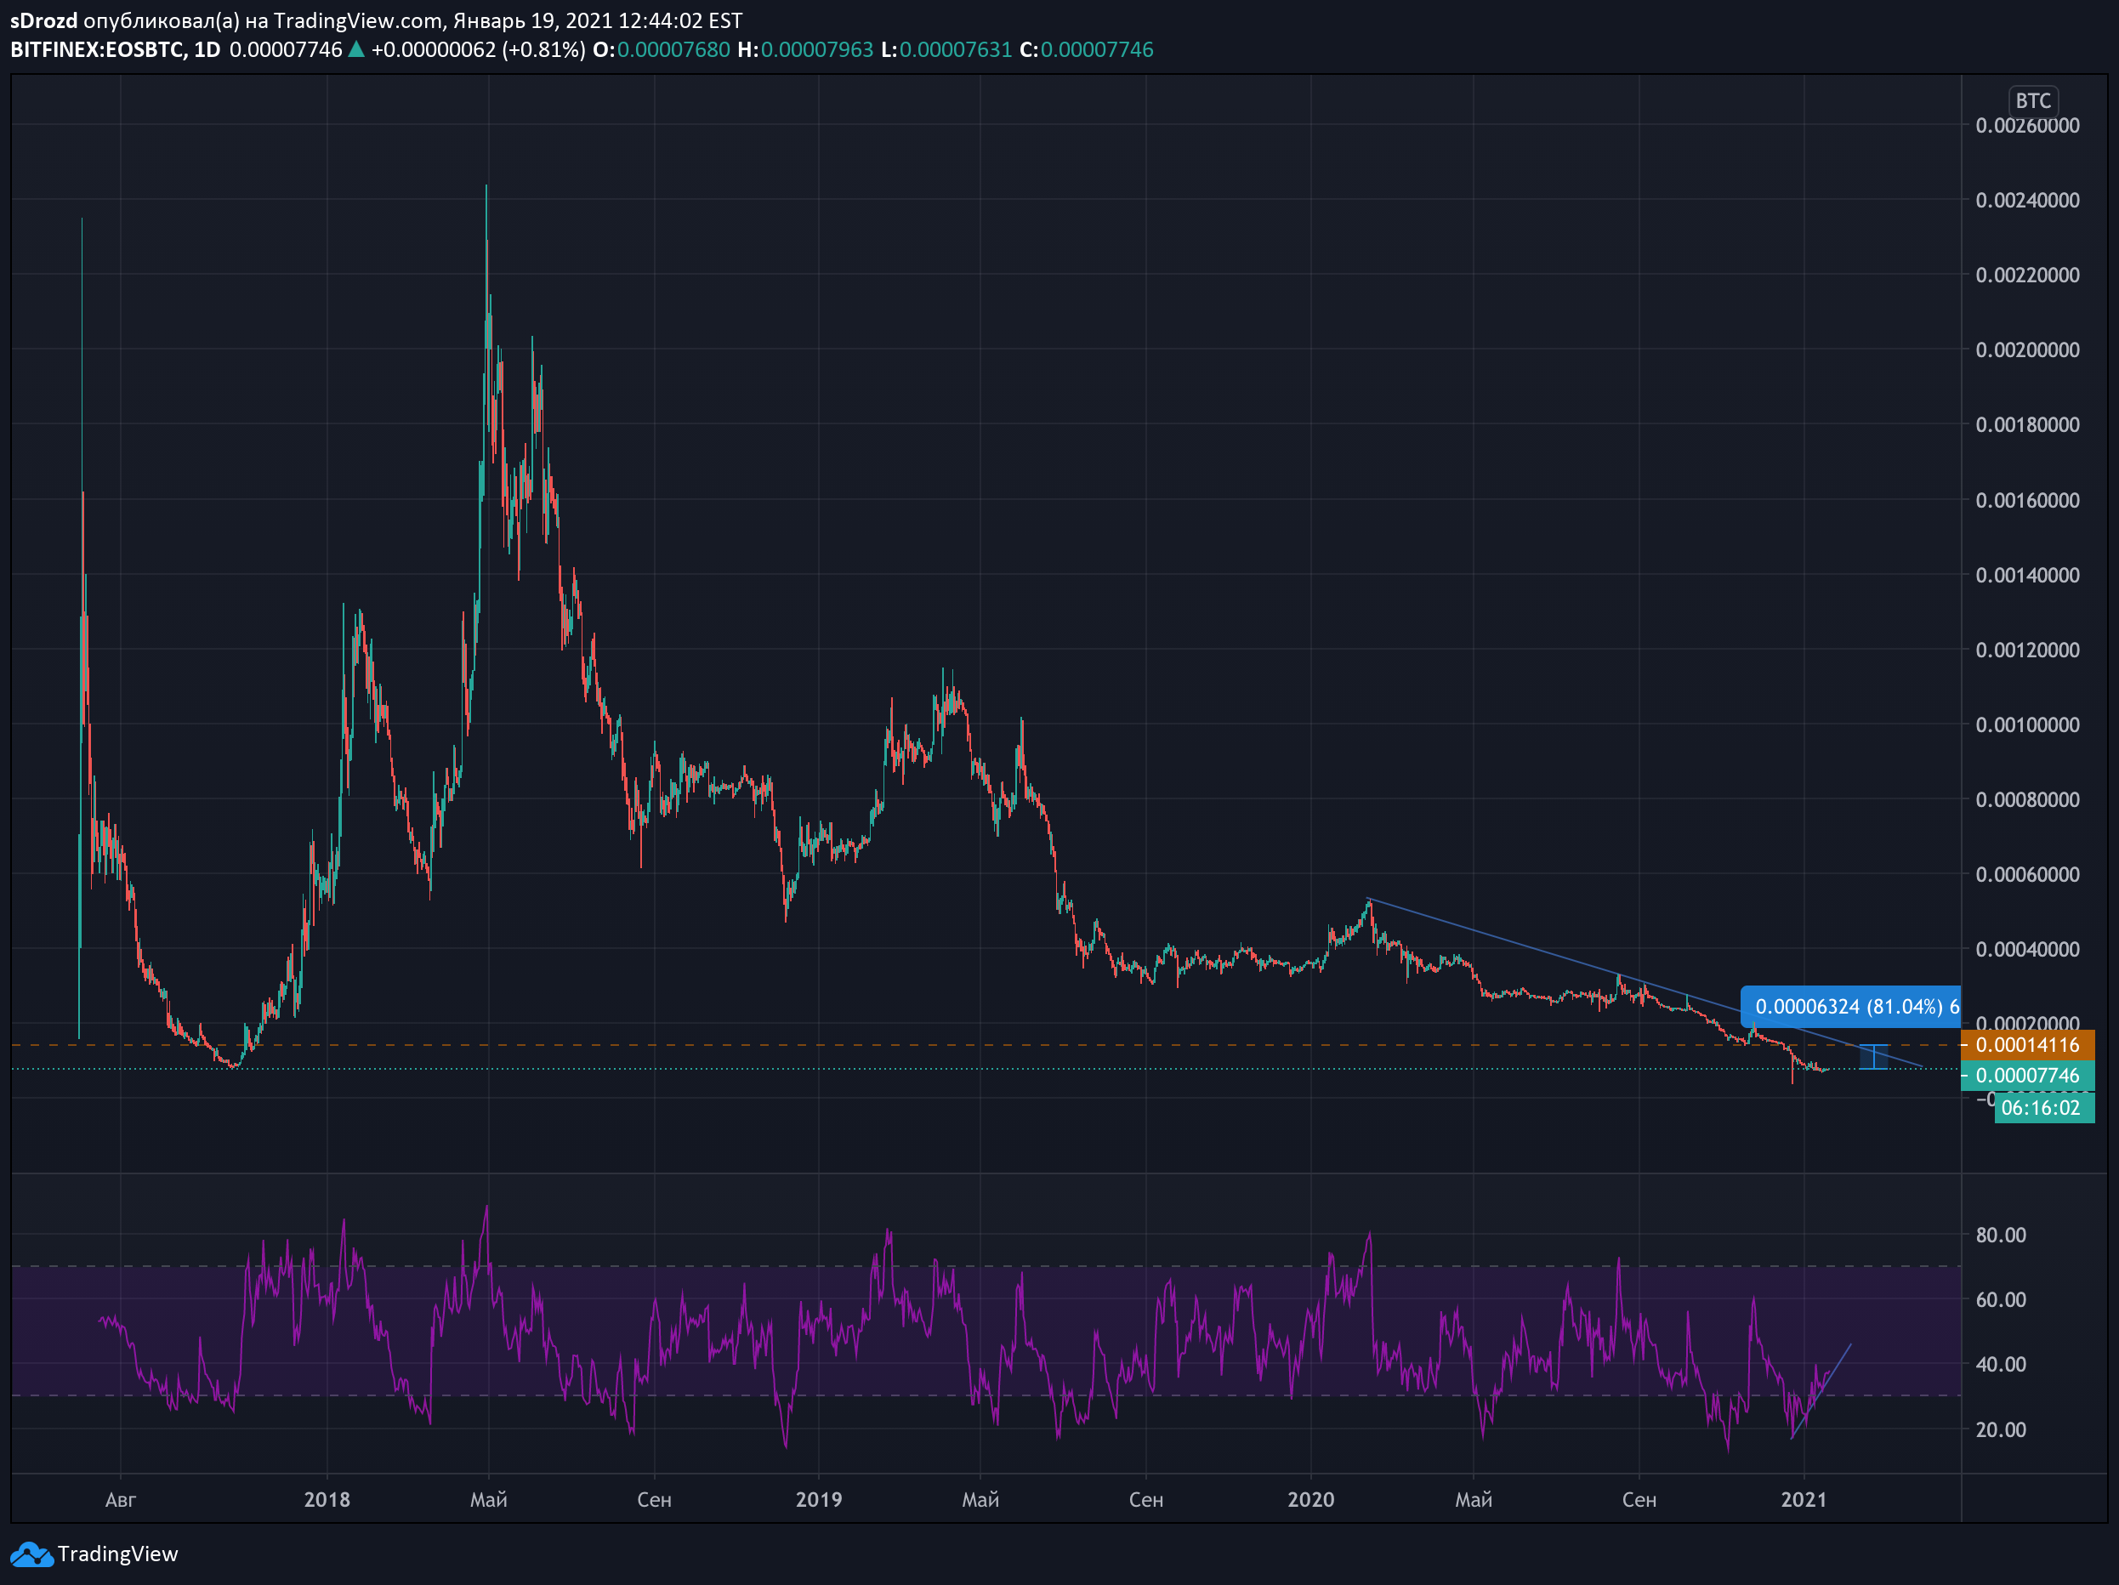
Task: Click the 2018 label on time axis
Action: 327,1500
